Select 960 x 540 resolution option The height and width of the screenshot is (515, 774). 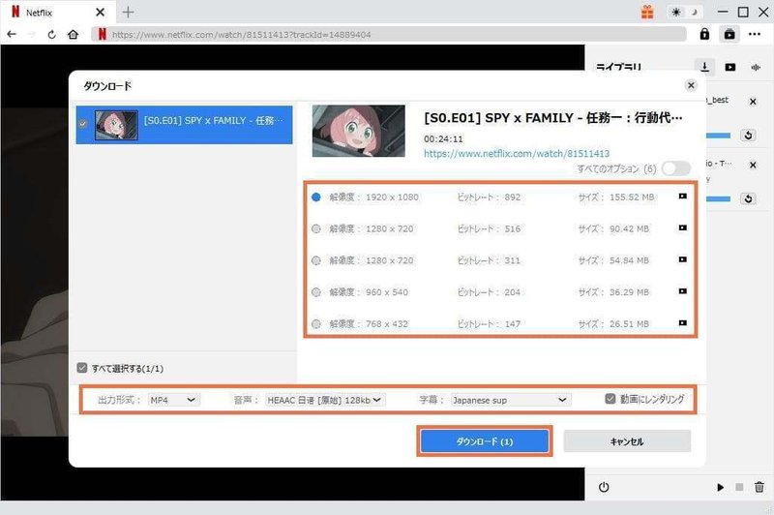(x=316, y=291)
